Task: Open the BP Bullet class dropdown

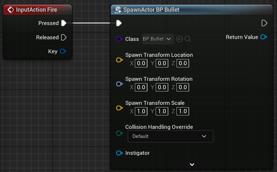Action: click(x=158, y=39)
